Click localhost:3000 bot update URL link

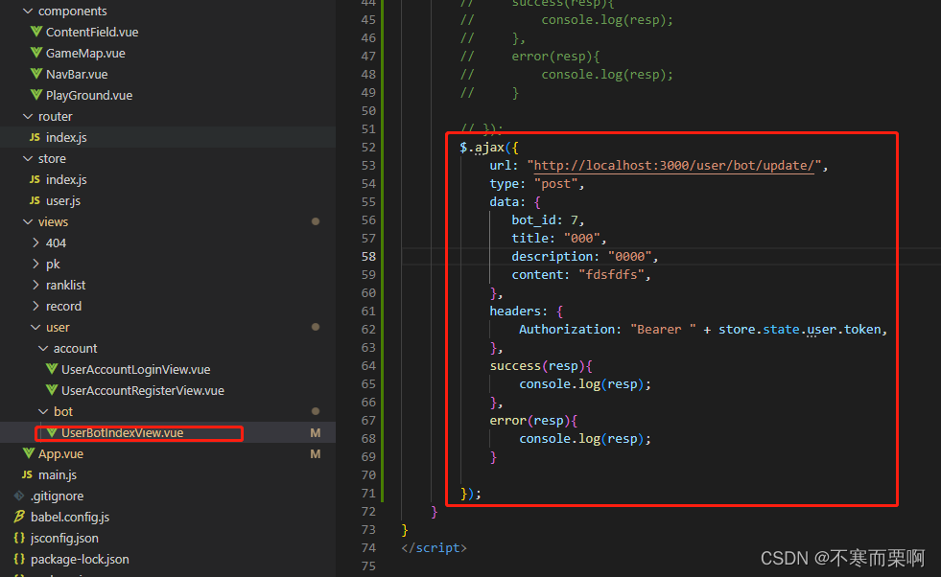[x=674, y=166]
